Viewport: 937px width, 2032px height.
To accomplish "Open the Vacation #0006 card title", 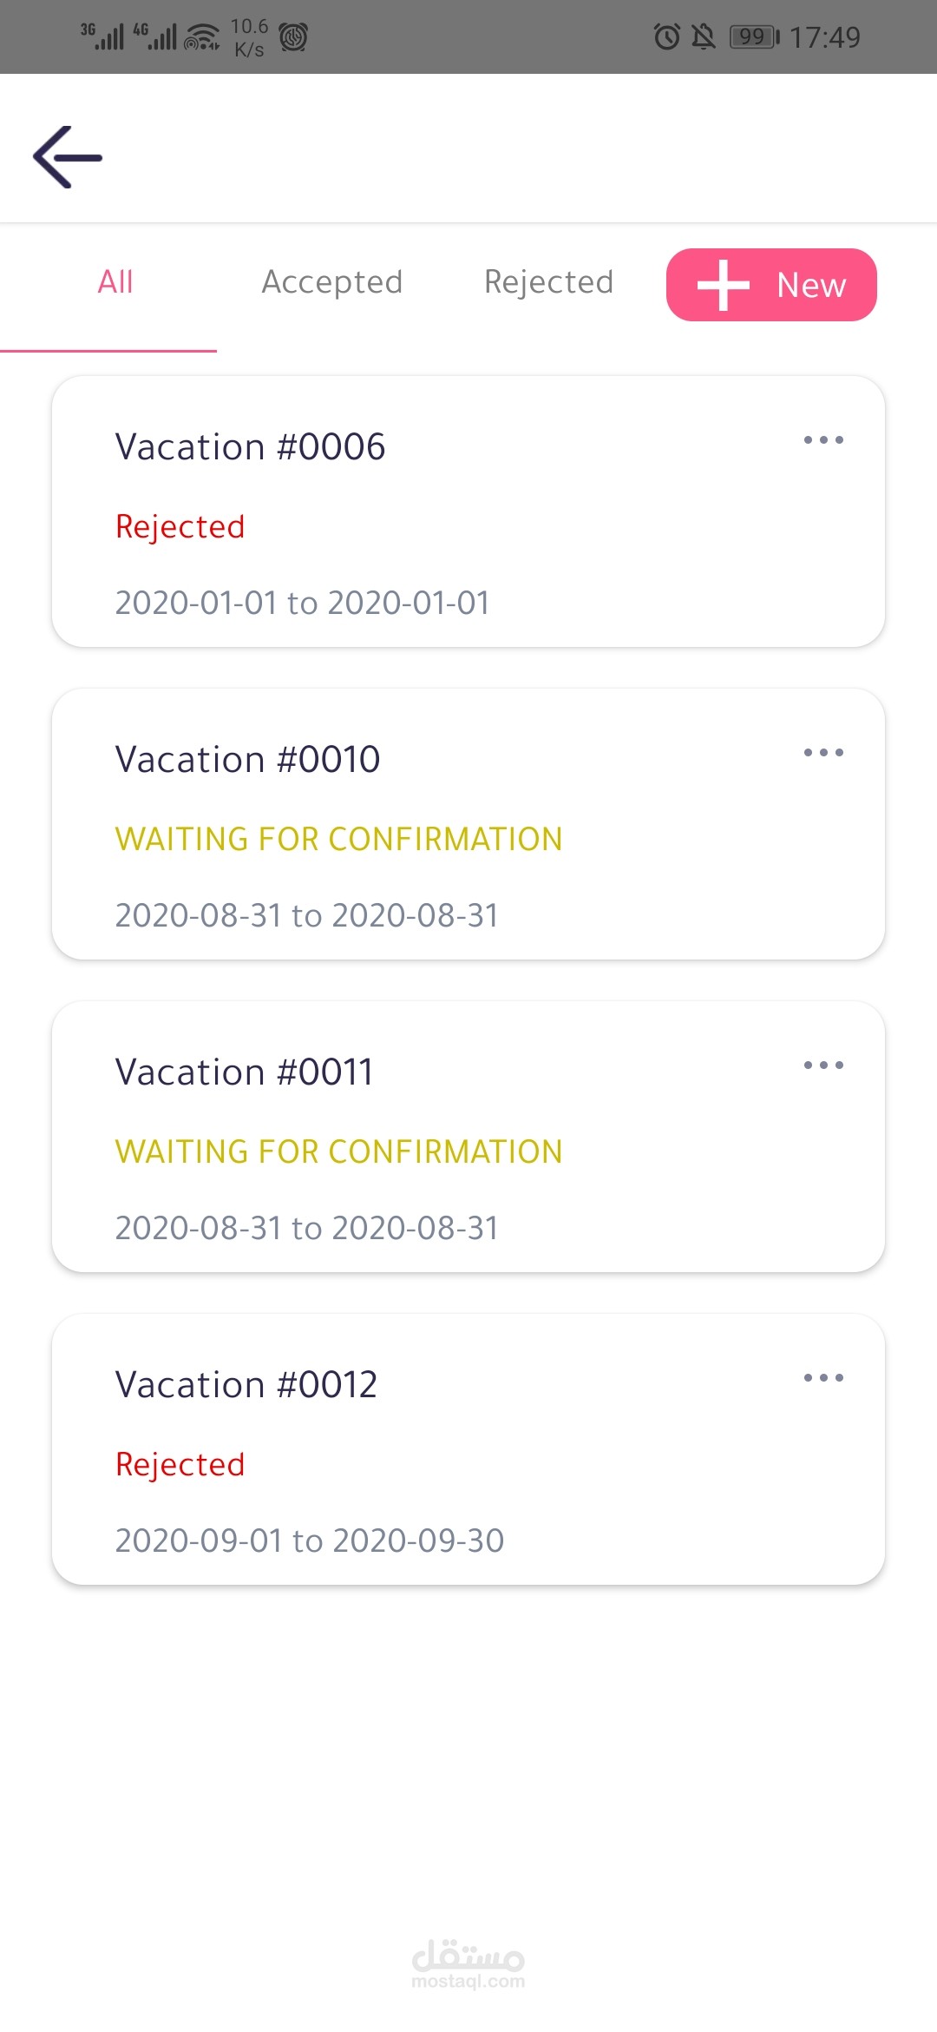I will [250, 447].
